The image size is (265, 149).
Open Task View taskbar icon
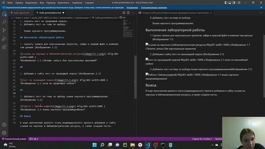point(110,145)
